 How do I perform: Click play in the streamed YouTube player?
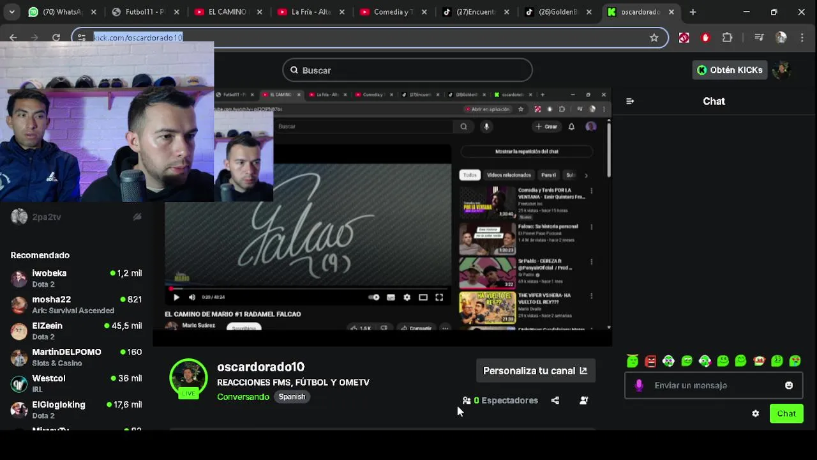pyautogui.click(x=176, y=297)
